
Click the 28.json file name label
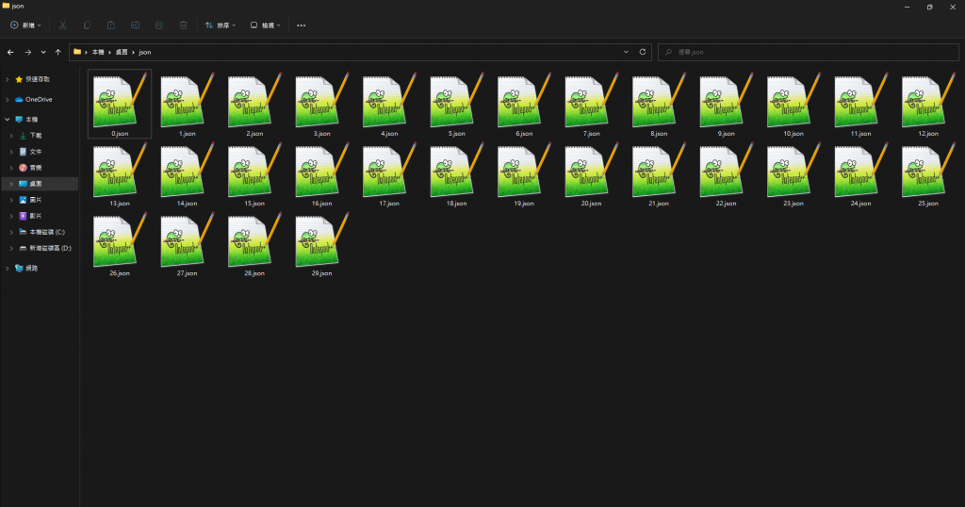254,273
